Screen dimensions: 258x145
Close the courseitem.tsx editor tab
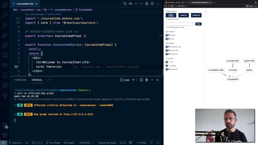click(37, 4)
